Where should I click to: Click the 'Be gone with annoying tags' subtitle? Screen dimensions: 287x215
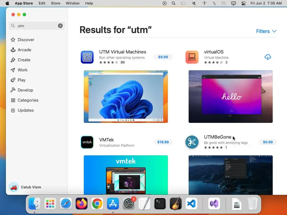point(226,142)
